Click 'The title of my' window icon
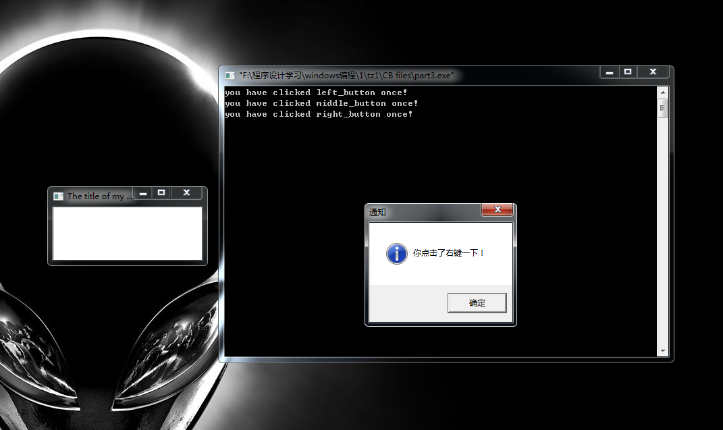Screen dimensions: 723x430 58,196
